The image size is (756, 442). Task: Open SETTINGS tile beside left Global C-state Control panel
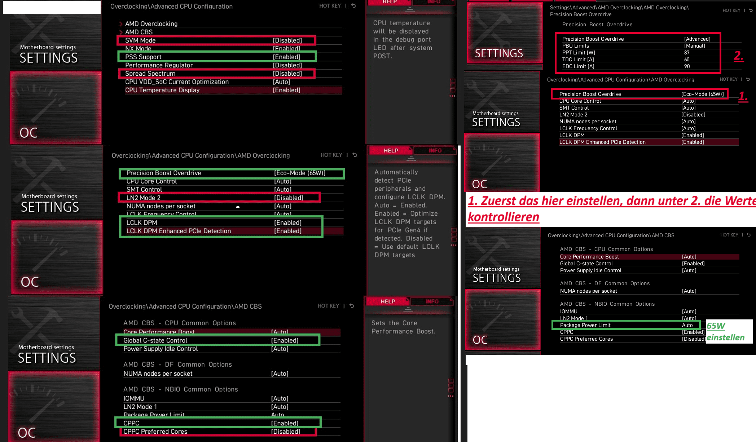(x=54, y=333)
